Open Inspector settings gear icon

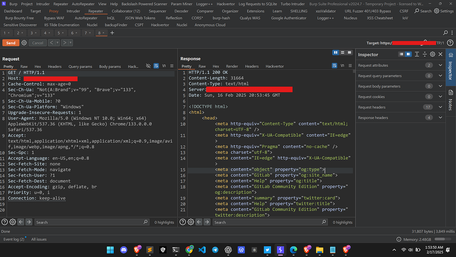[432, 54]
